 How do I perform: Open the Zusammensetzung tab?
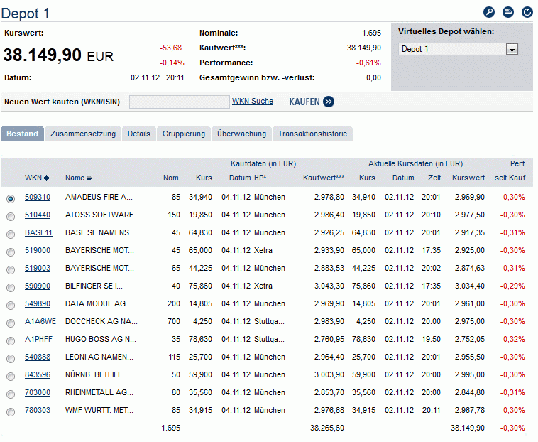pyautogui.click(x=83, y=134)
